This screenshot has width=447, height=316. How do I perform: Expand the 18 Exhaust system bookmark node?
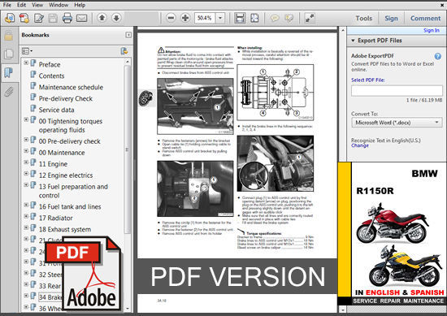26,227
